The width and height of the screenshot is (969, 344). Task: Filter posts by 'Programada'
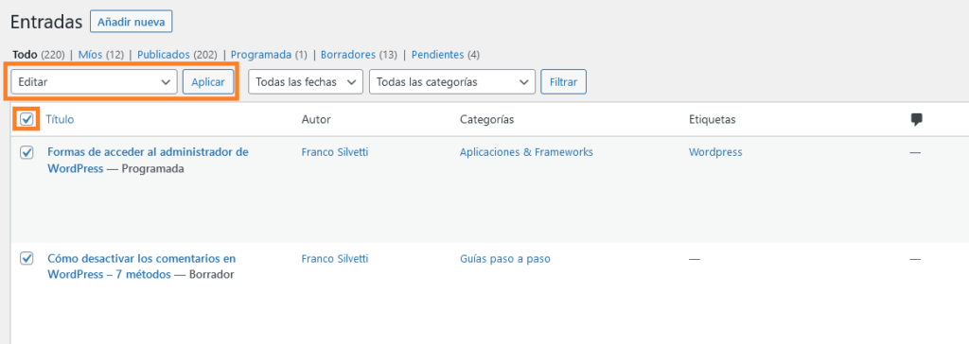261,55
